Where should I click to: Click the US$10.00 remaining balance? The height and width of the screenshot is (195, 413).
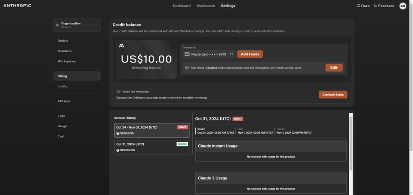tap(146, 59)
